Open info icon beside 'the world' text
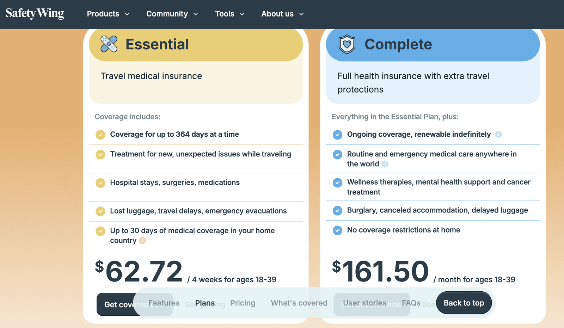This screenshot has width=564, height=328. pyautogui.click(x=385, y=164)
